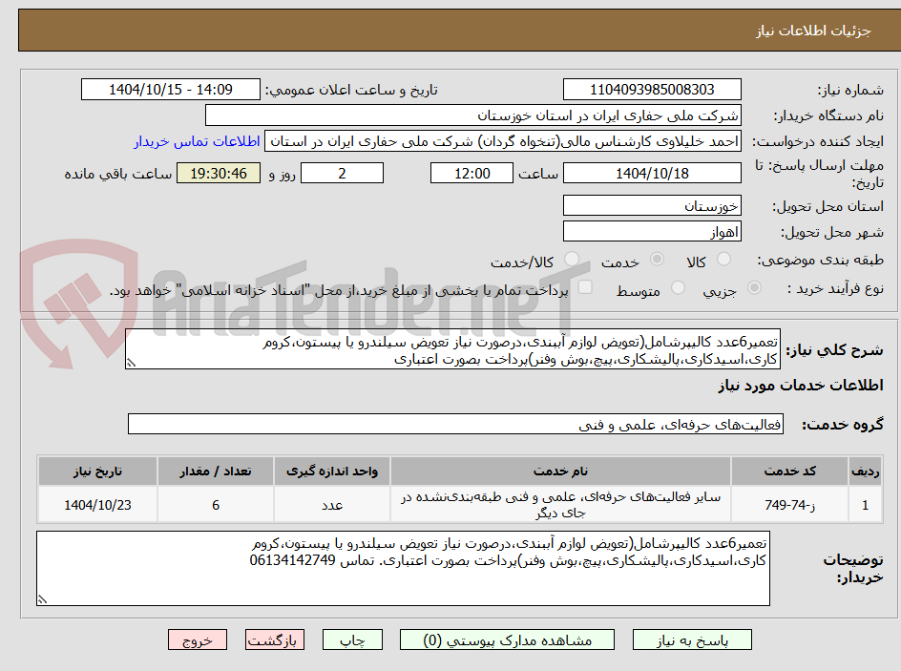
Task: Click the quantity cell 6
Action: [x=216, y=504]
